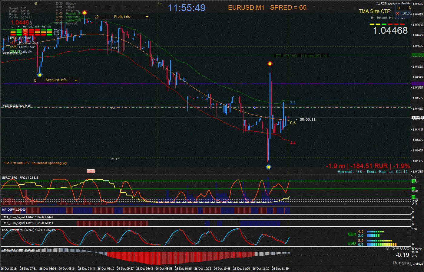Click the SPRED = 65 label

pos(288,8)
